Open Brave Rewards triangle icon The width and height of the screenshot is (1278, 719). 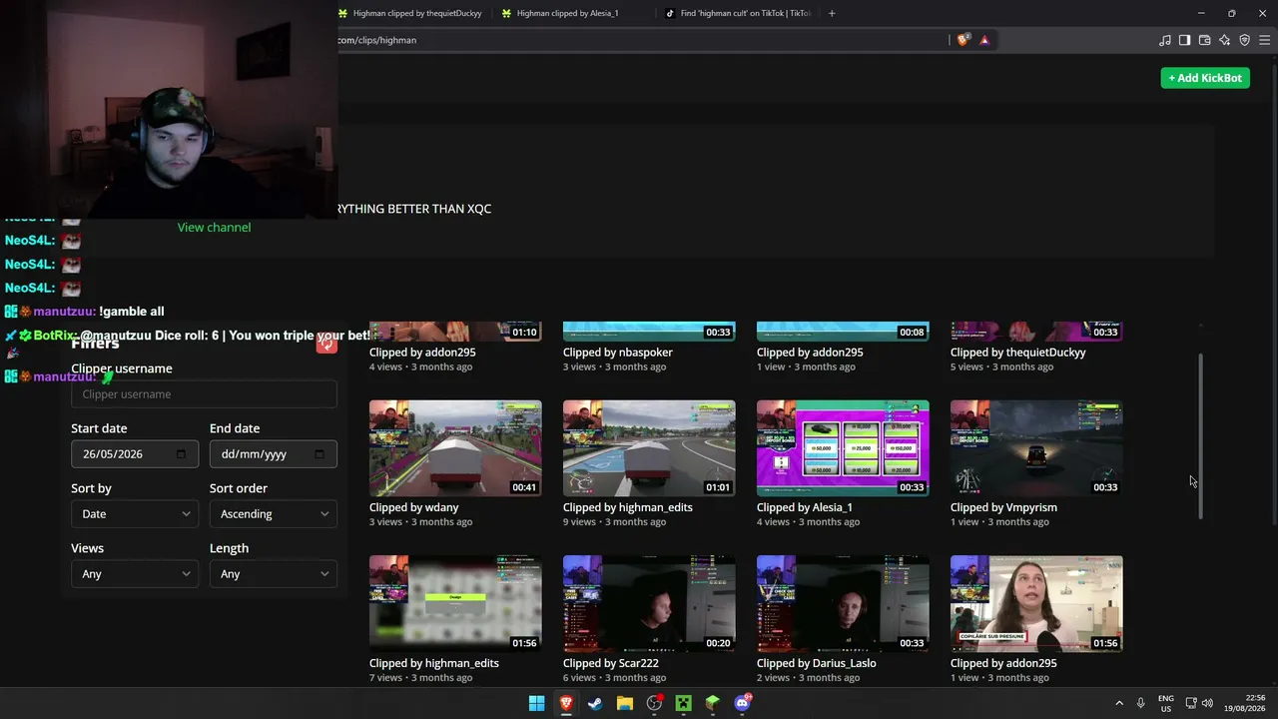pyautogui.click(x=984, y=40)
